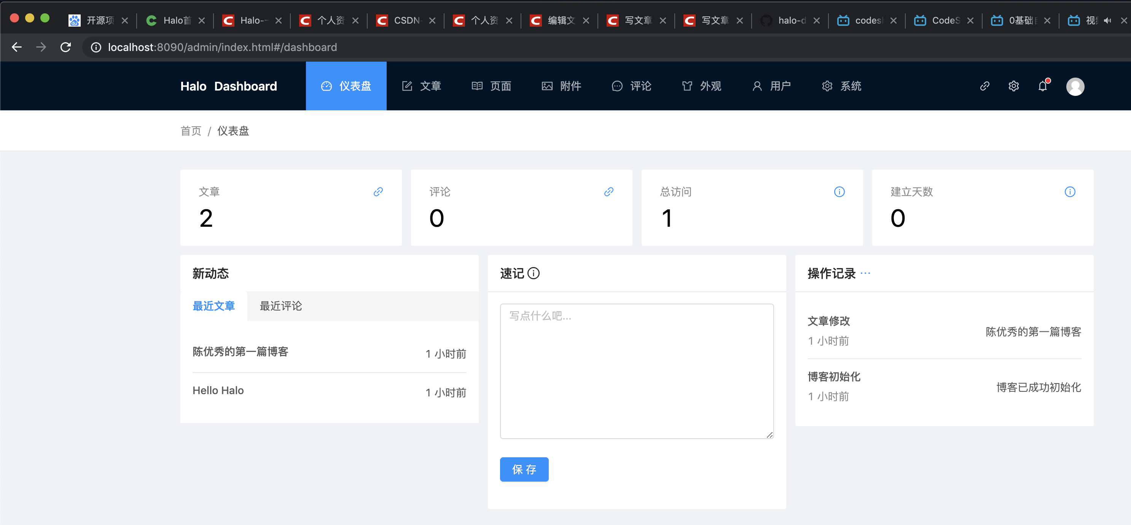Screen dimensions: 1131x525
Task: Click link icon on 文章 card
Action: (378, 192)
